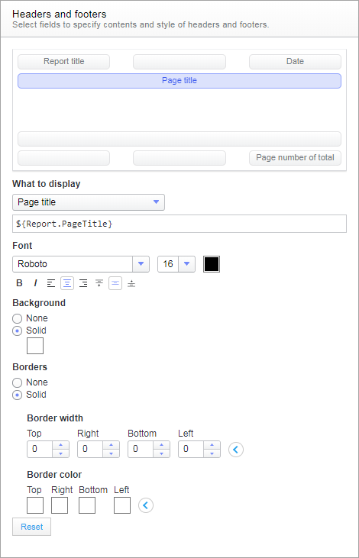Click the Reset button

pos(31,527)
